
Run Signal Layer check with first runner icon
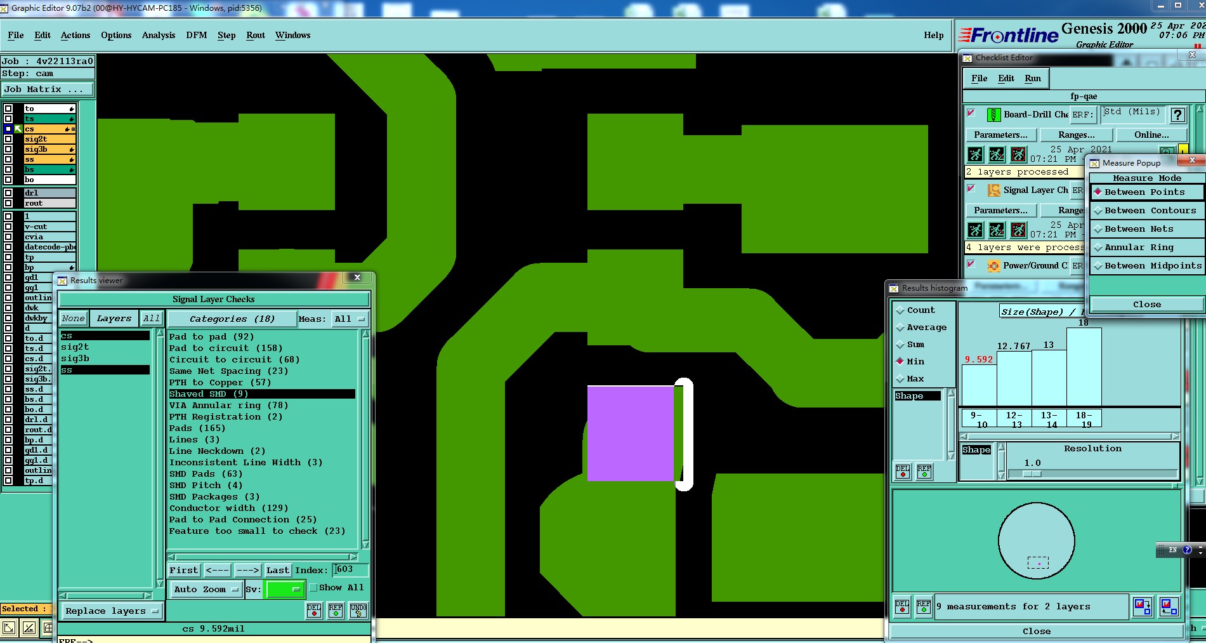point(975,230)
